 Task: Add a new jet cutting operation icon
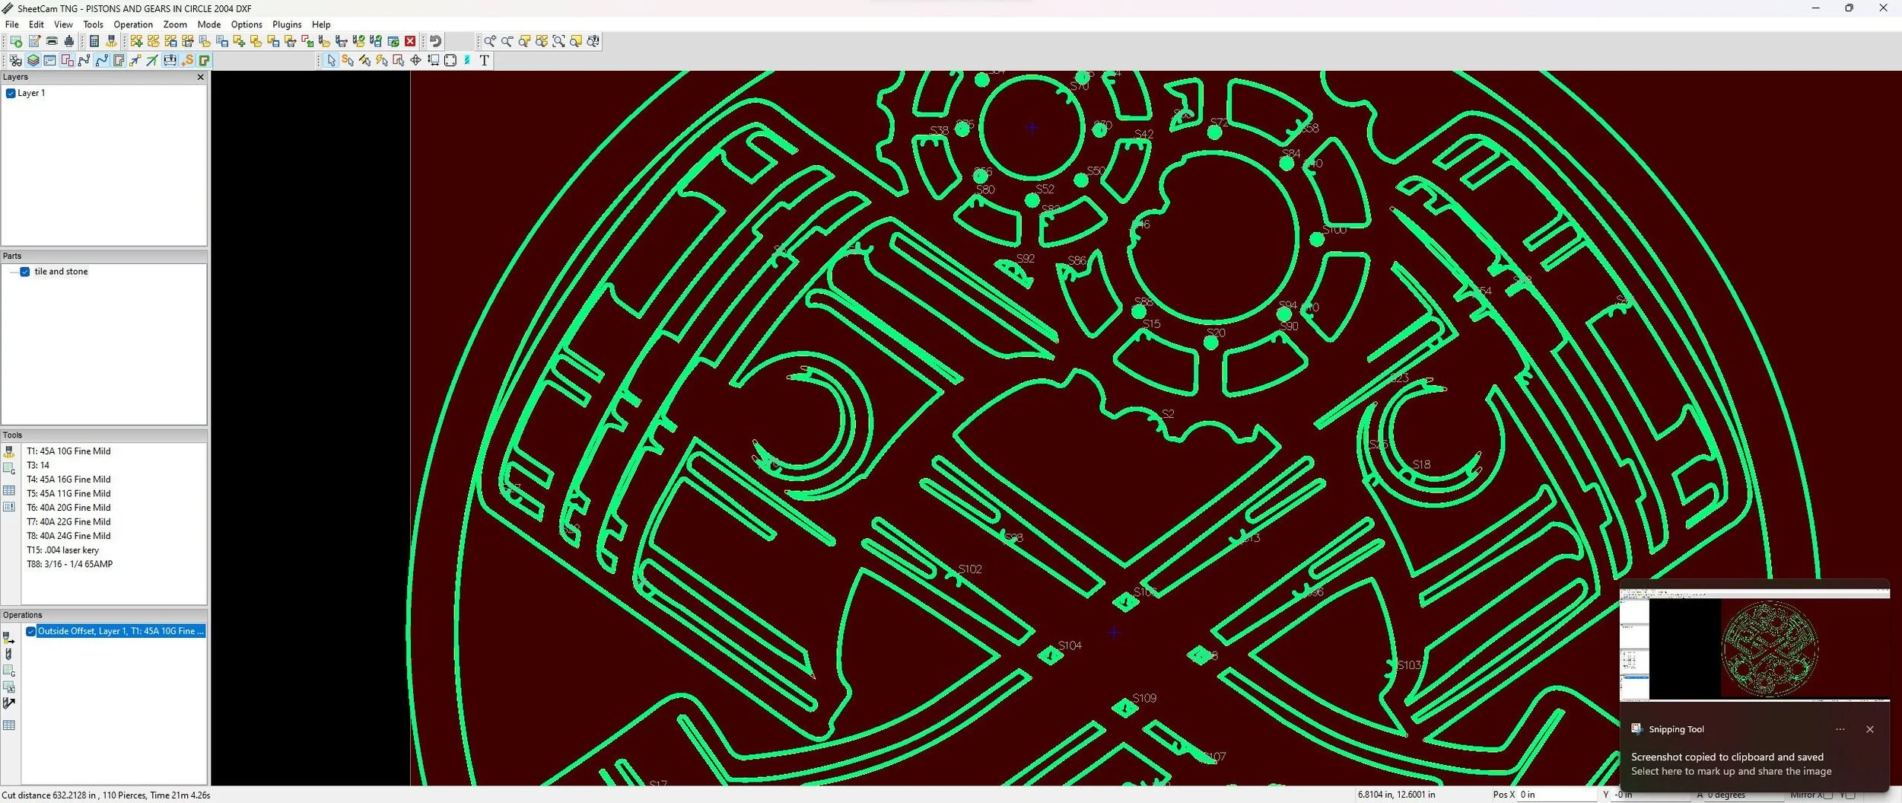pyautogui.click(x=8, y=637)
